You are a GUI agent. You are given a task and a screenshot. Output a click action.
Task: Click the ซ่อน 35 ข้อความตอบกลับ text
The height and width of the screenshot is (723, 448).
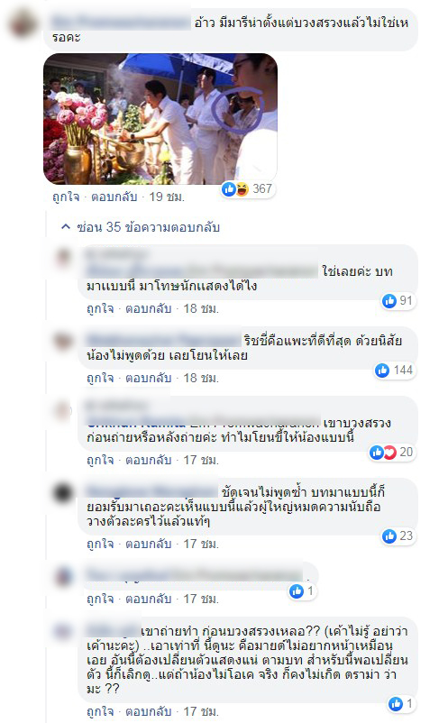pos(149,227)
